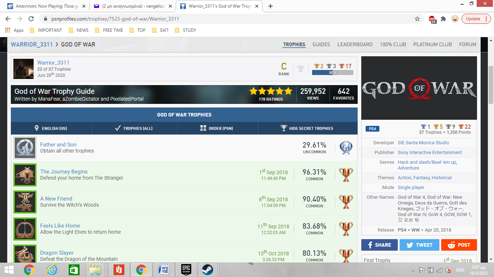Open the FORUM tab
This screenshot has width=494, height=277.
pyautogui.click(x=468, y=44)
